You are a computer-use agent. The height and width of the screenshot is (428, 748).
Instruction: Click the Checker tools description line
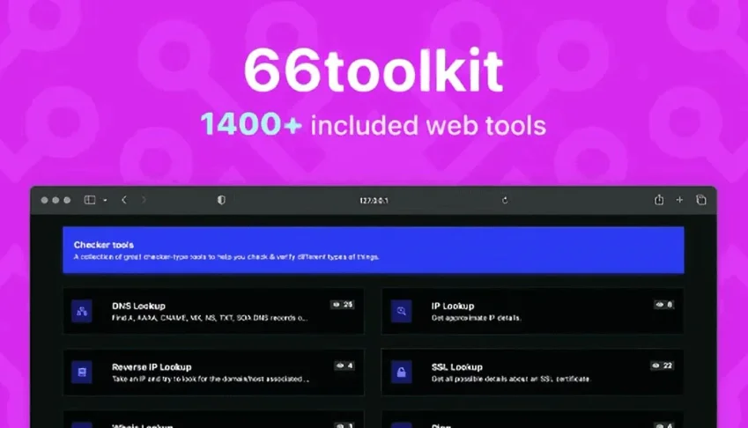pos(226,257)
